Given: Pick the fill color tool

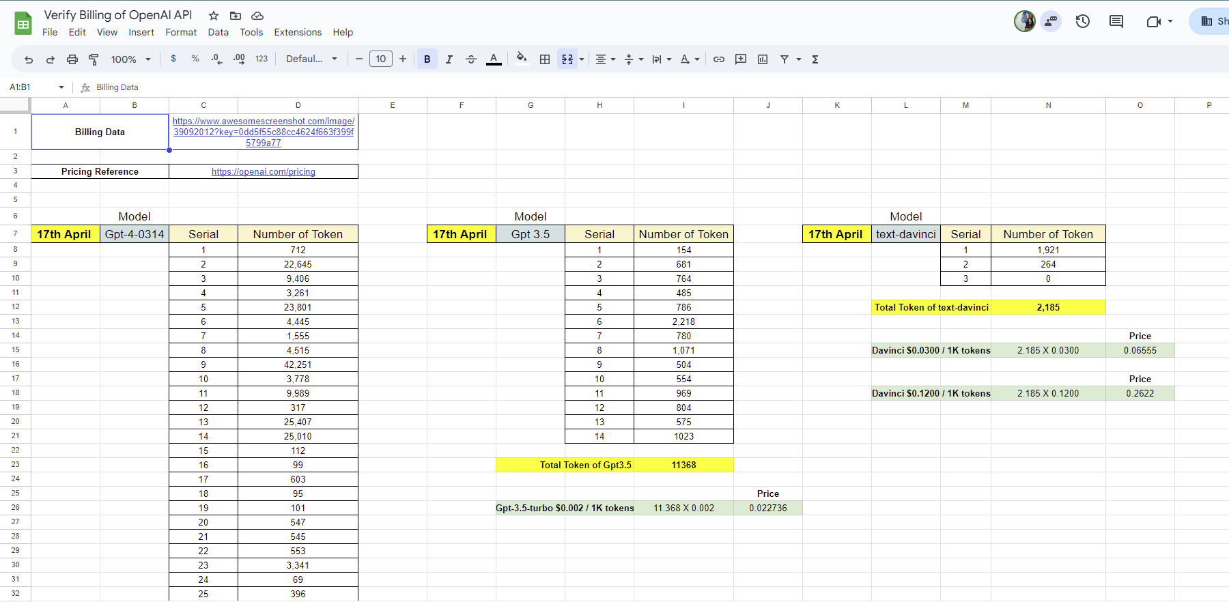Looking at the screenshot, I should click(522, 59).
